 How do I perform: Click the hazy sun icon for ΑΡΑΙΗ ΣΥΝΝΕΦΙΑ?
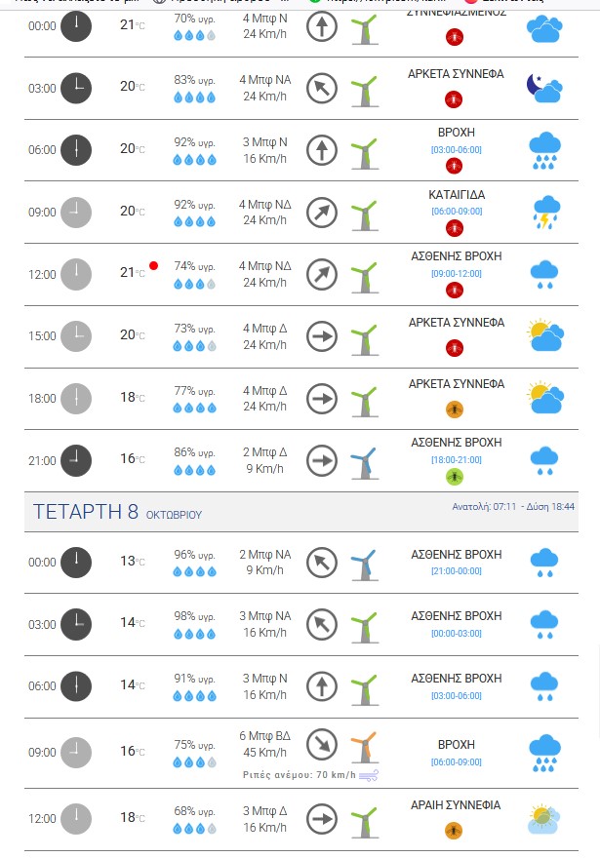pos(544,818)
